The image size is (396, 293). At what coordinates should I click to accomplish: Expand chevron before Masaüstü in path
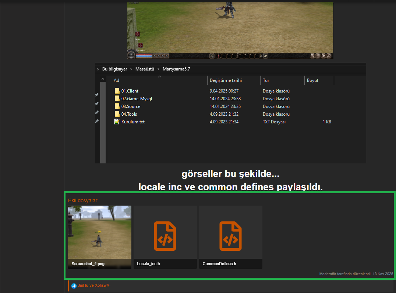coord(131,69)
